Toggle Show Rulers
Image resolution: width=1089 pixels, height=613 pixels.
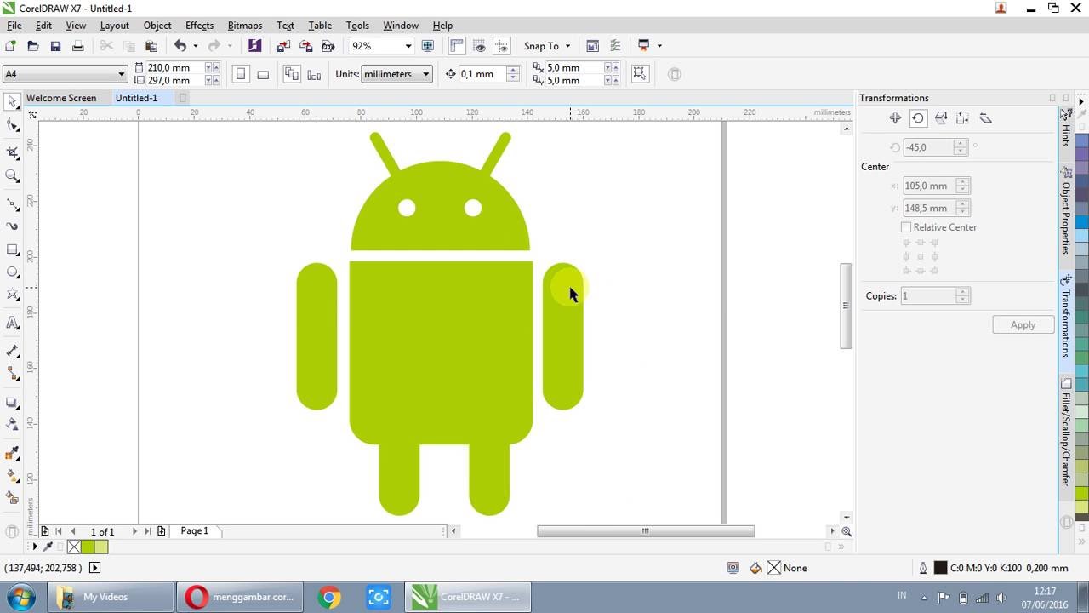(x=457, y=46)
